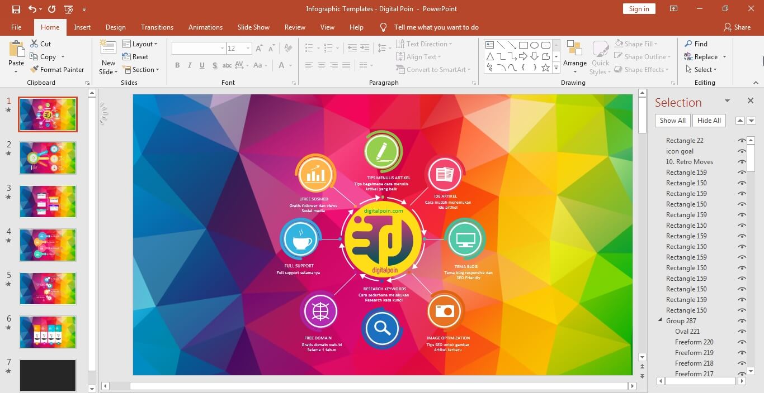764x393 pixels.
Task: Open the Select dropdown in Editing
Action: point(701,70)
